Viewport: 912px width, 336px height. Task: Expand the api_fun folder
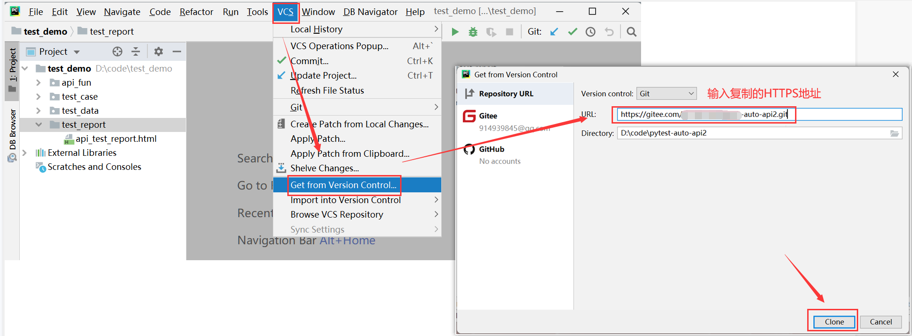pos(39,83)
